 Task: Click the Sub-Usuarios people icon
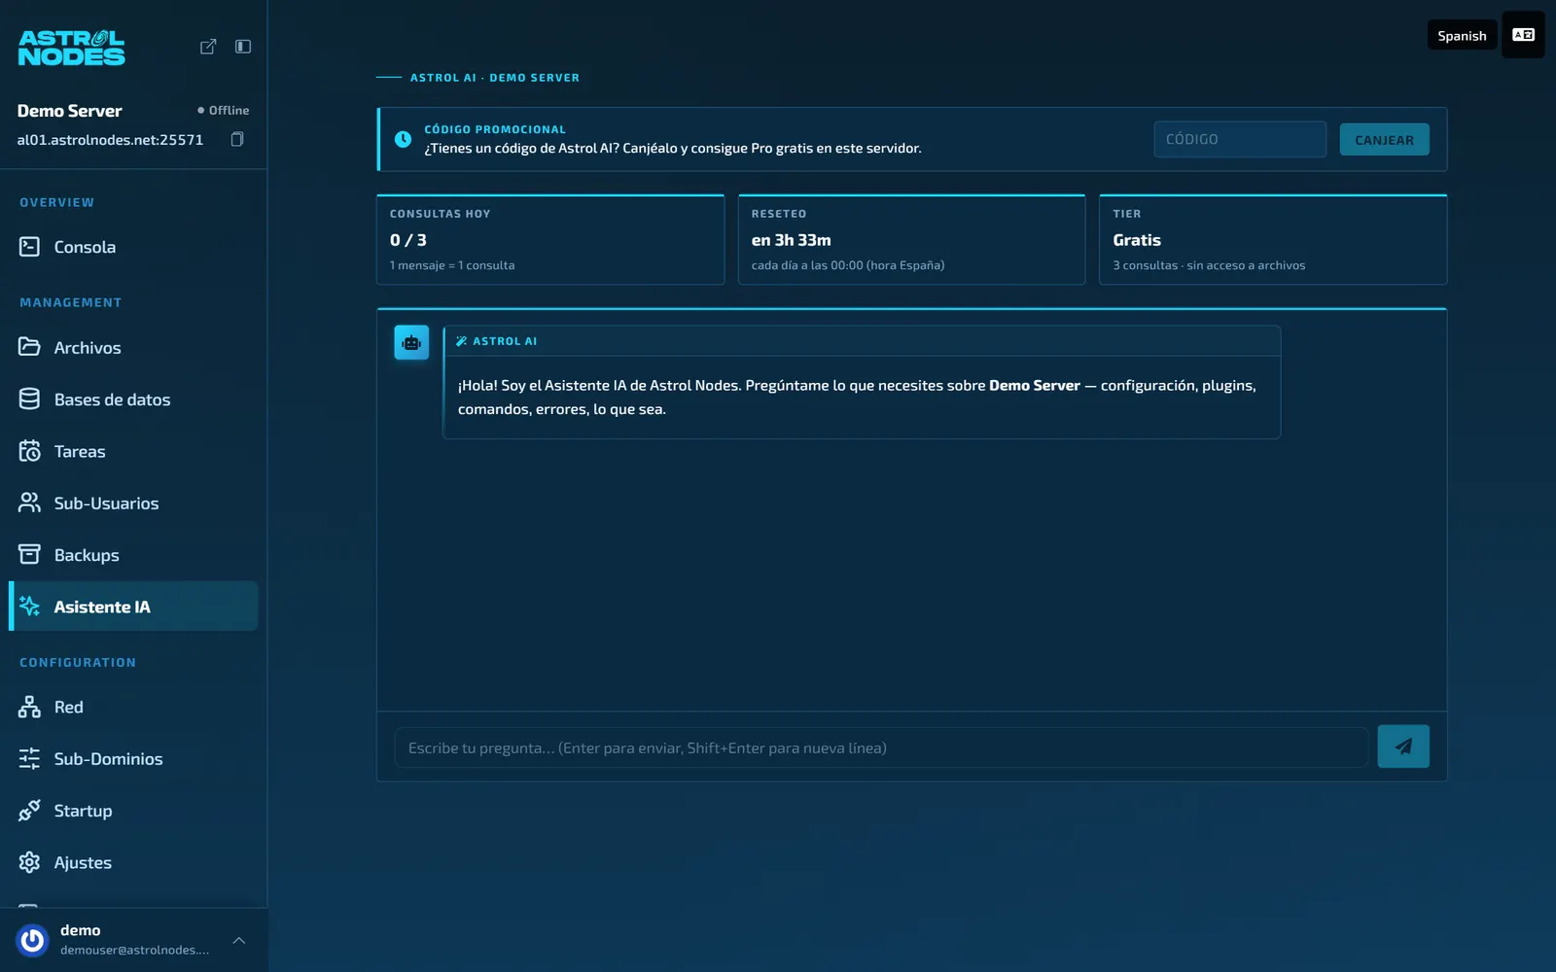(x=30, y=503)
